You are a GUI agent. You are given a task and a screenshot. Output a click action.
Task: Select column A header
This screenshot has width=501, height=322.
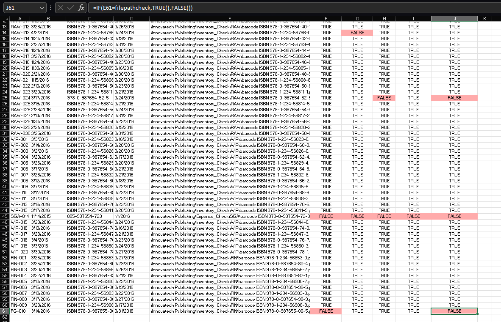20,19
